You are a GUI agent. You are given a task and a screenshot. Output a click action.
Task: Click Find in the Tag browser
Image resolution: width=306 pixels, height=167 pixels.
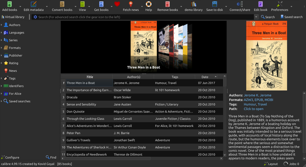pyautogui.click(x=51, y=157)
